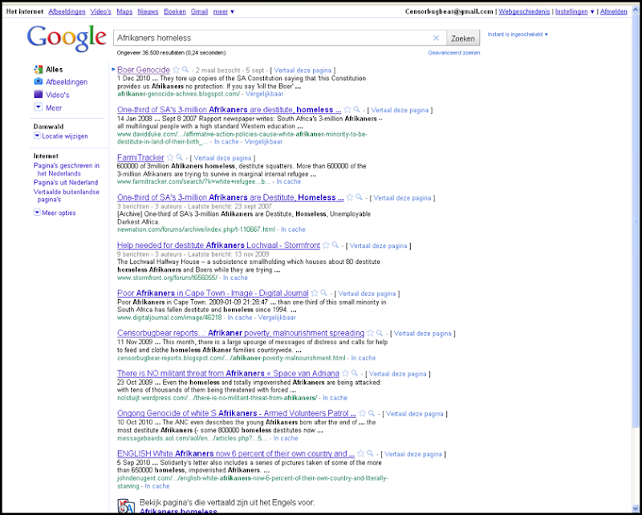Open Poor Afrikaners in Cape Town result
The width and height of the screenshot is (642, 515).
click(x=213, y=293)
